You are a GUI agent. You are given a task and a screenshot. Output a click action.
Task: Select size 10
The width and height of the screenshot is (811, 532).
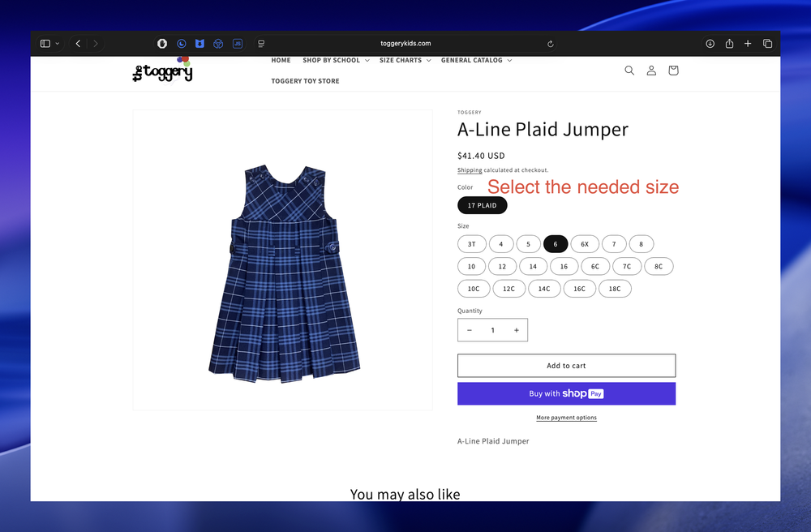pyautogui.click(x=471, y=266)
